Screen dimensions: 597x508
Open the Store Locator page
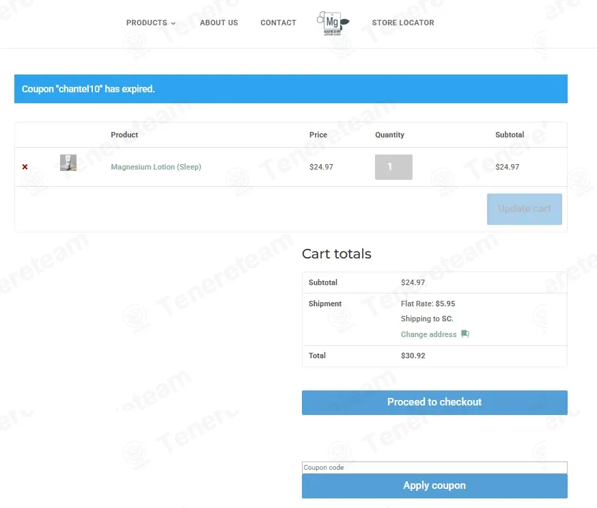point(403,23)
